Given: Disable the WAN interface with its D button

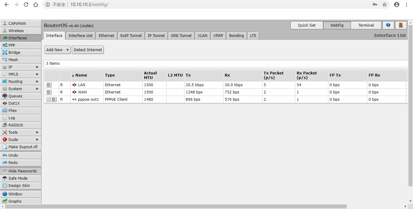Looking at the screenshot, I should click(x=49, y=92).
